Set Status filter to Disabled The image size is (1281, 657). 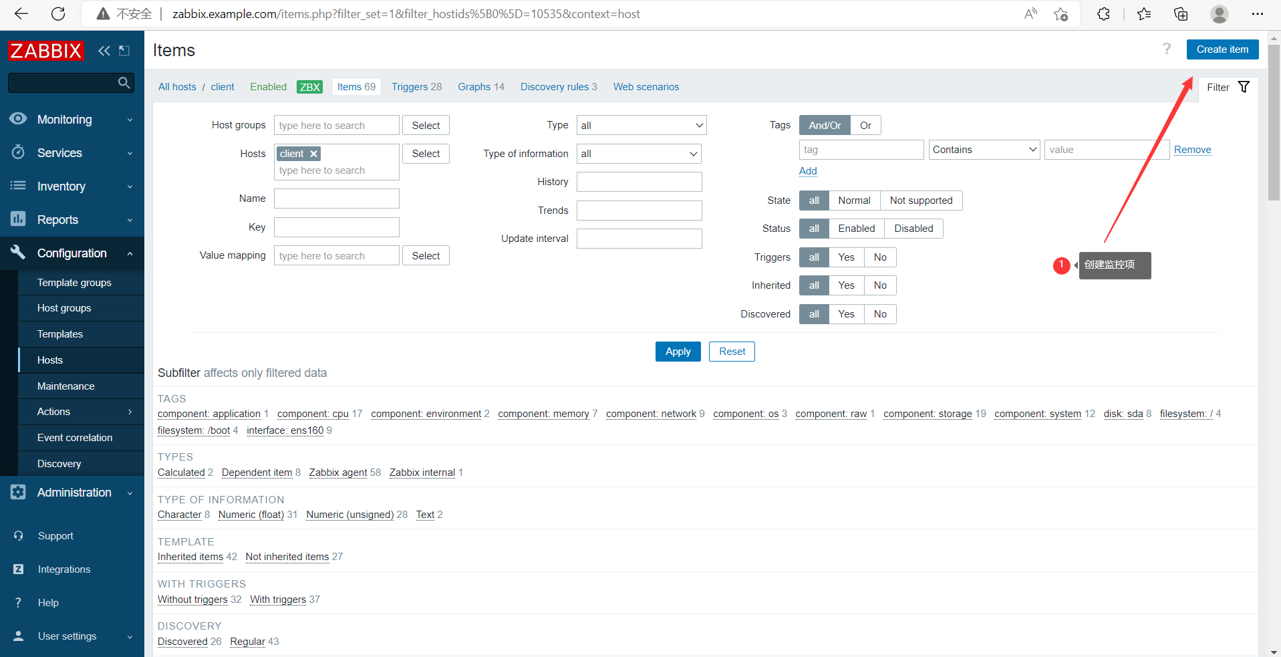pyautogui.click(x=913, y=229)
